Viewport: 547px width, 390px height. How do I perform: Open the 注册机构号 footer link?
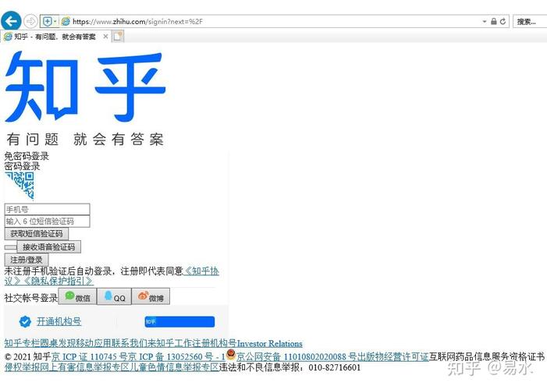tap(215, 343)
